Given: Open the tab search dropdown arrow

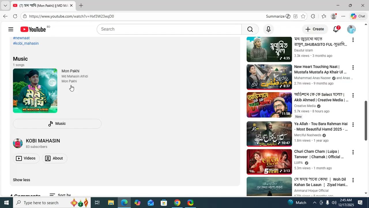Looking at the screenshot, I should coord(5,5).
